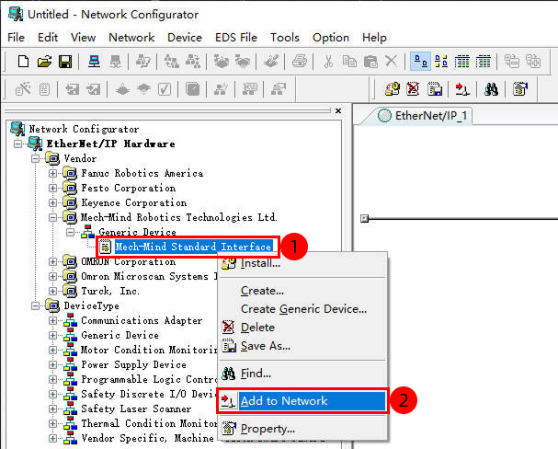Open the File menu
The width and height of the screenshot is (558, 449).
(16, 38)
